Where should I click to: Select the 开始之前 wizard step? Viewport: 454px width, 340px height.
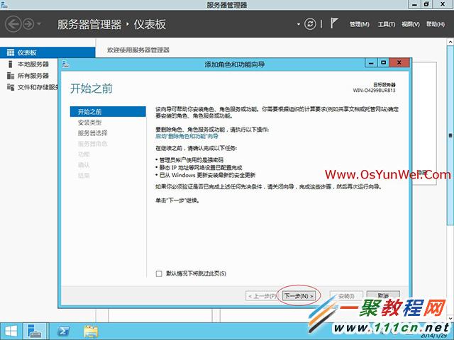click(108, 112)
